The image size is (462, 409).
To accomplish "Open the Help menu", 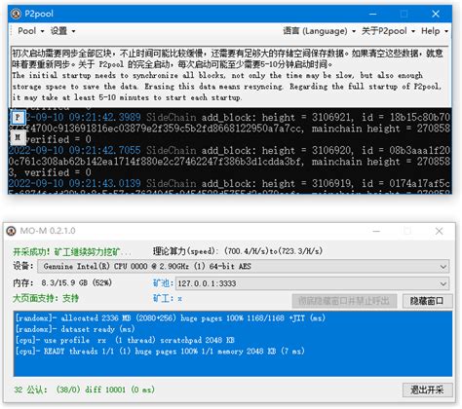I will pyautogui.click(x=435, y=31).
